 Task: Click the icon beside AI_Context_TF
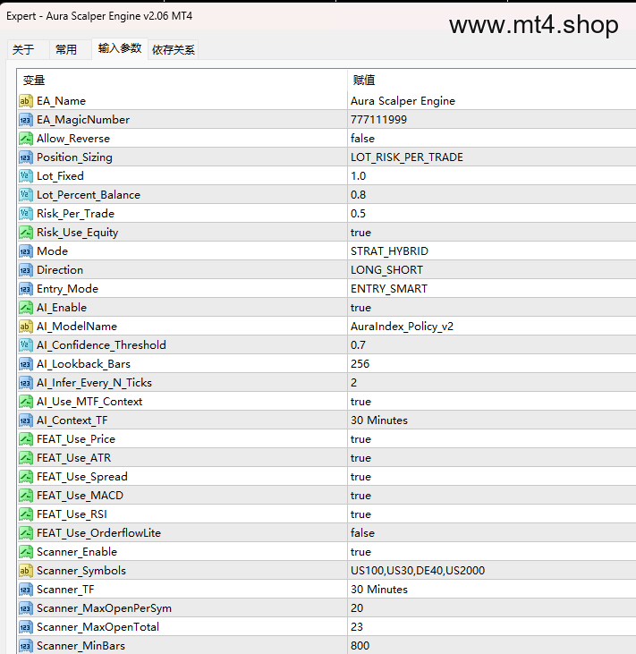pyautogui.click(x=25, y=420)
